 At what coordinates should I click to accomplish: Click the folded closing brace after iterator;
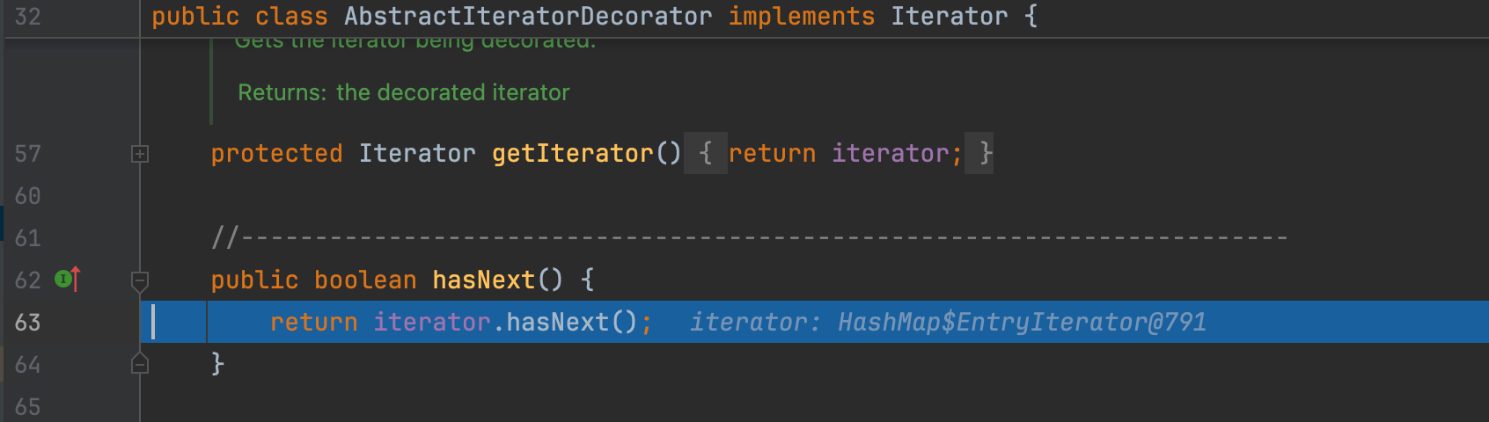pos(979,153)
